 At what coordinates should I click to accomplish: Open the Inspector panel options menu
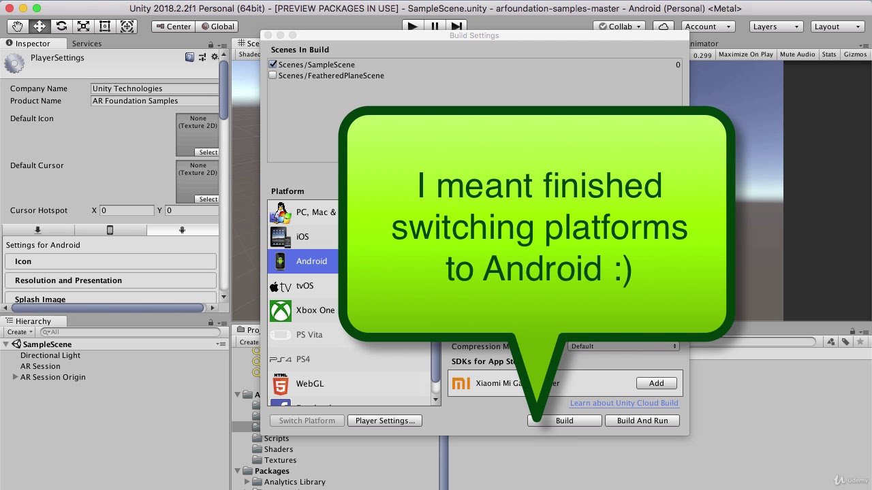[221, 44]
